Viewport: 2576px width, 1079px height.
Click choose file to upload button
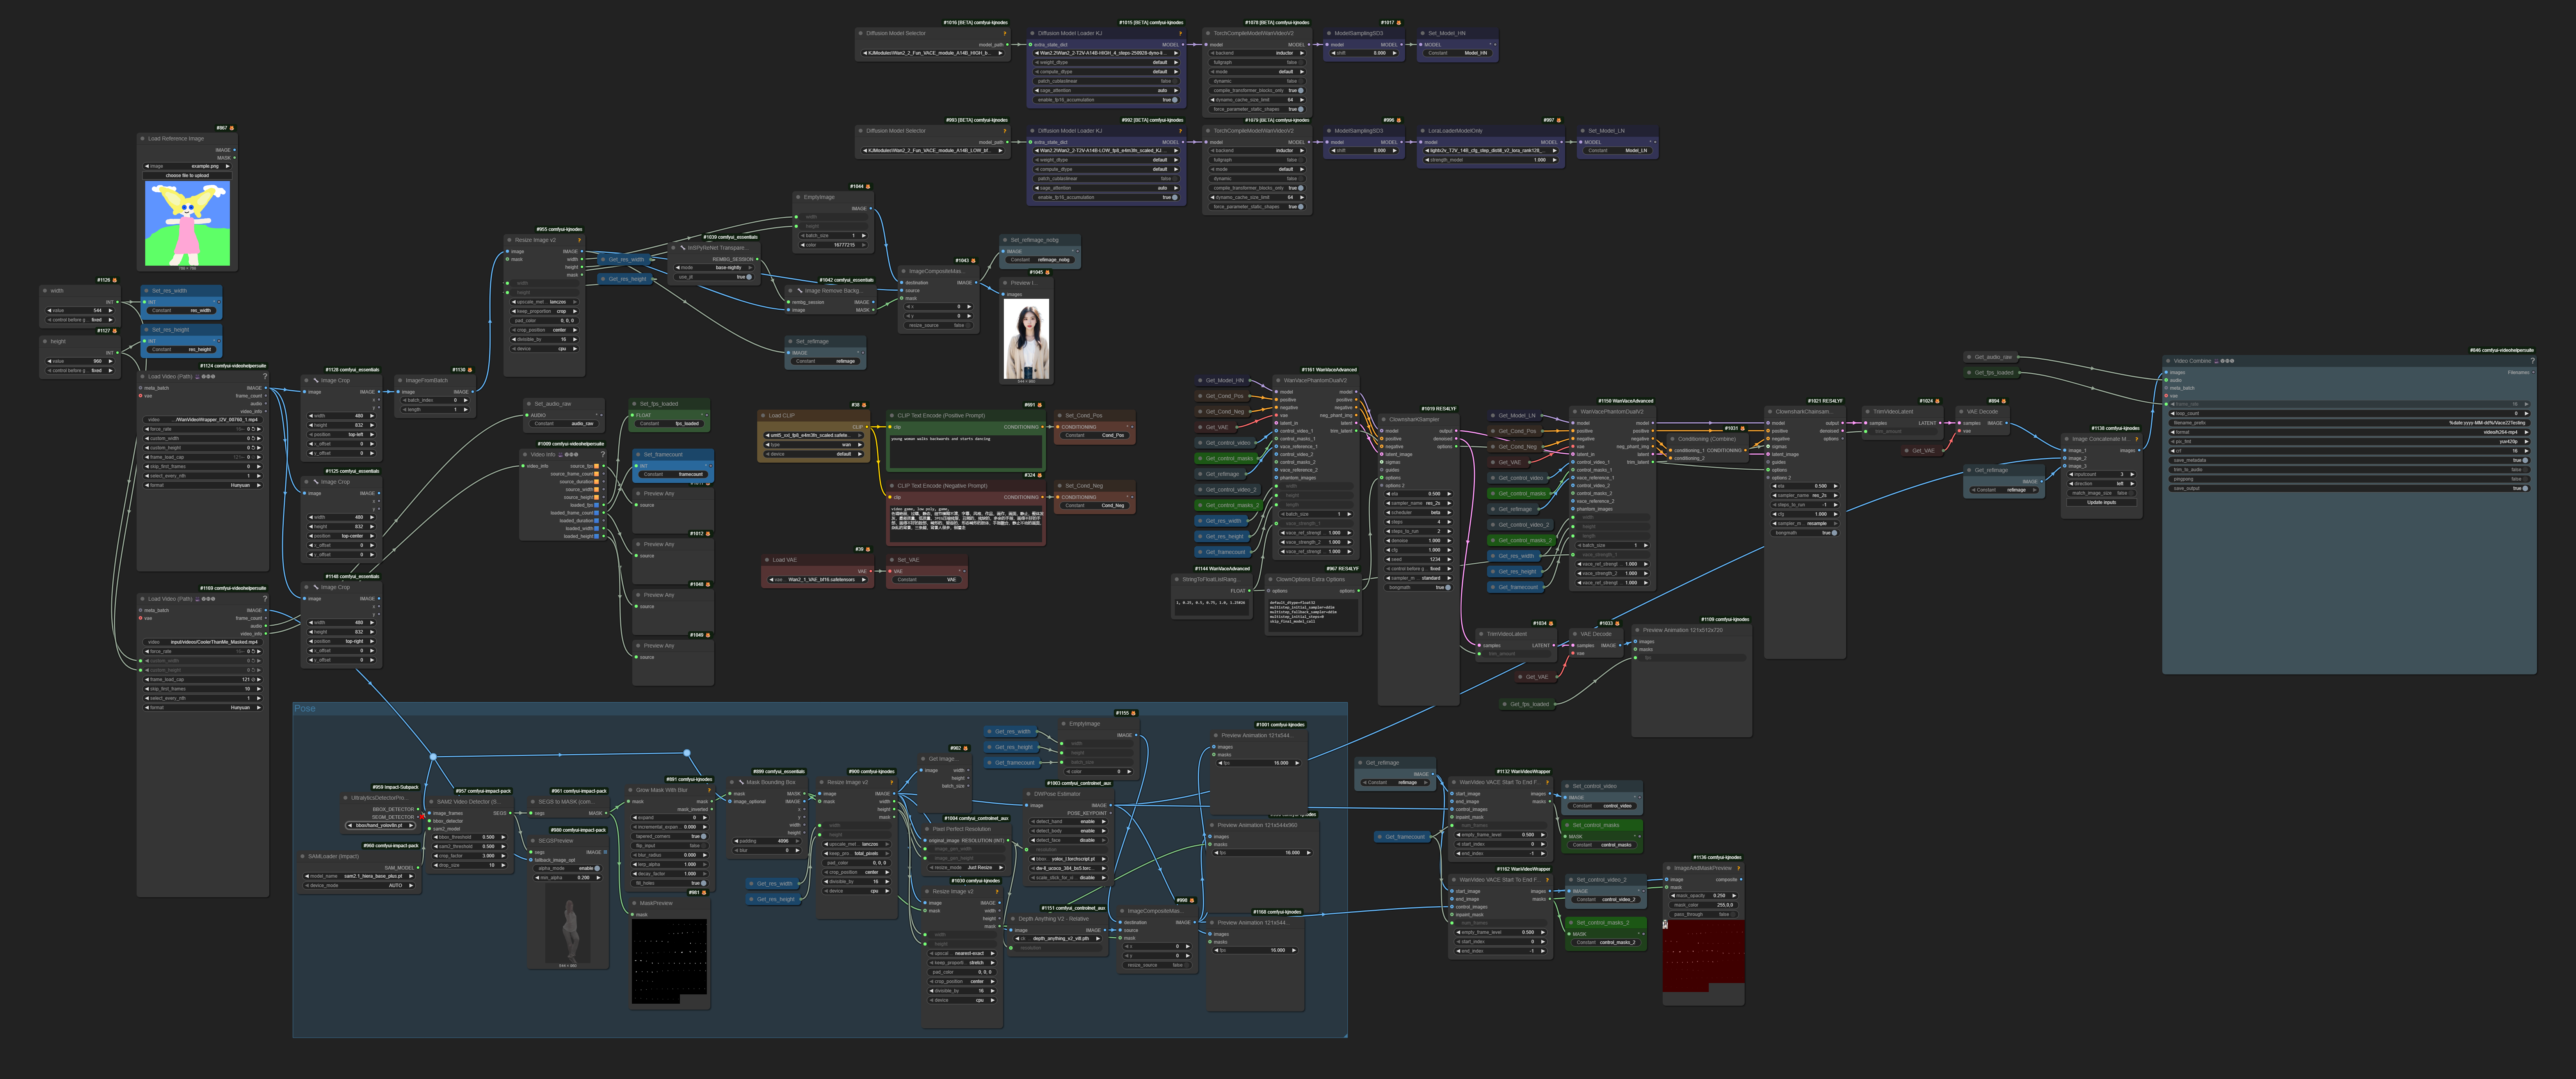coord(187,176)
